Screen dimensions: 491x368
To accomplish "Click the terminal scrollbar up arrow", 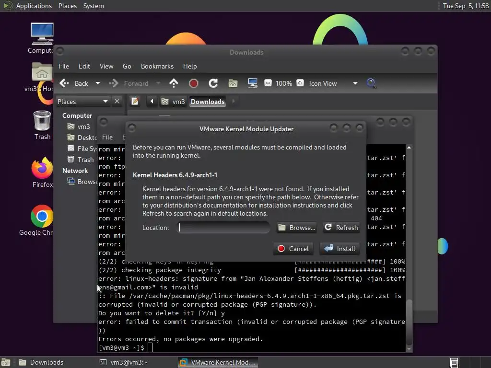I will click(409, 148).
